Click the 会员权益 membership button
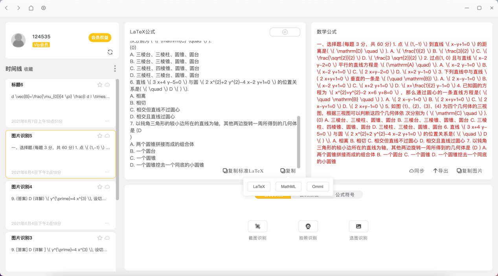The image size is (498, 276). pos(100,38)
